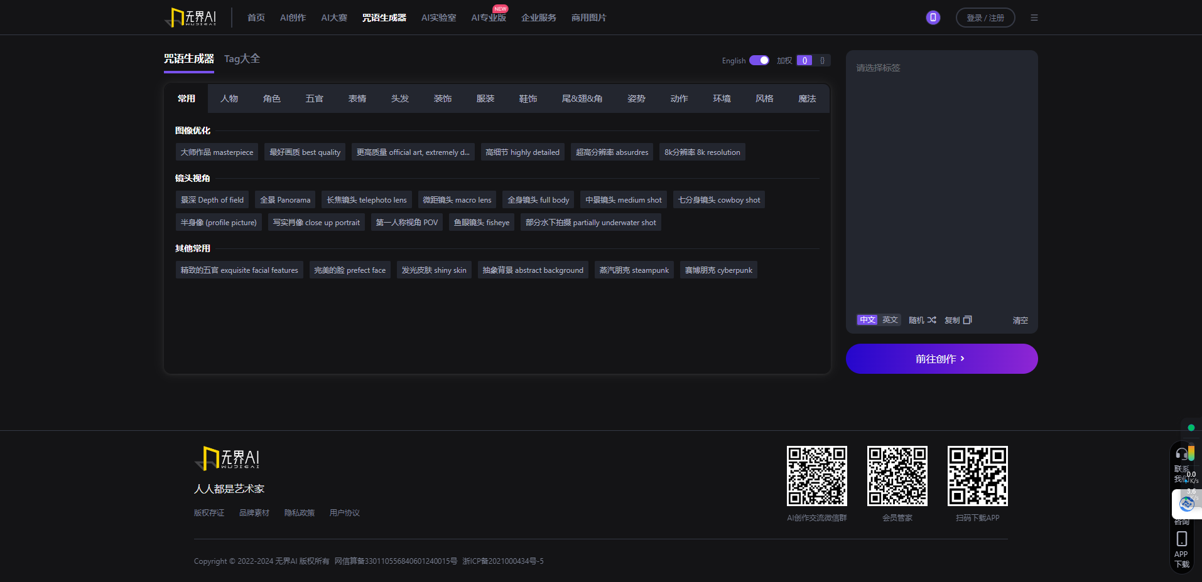Disable the English translation toggle

tap(759, 60)
